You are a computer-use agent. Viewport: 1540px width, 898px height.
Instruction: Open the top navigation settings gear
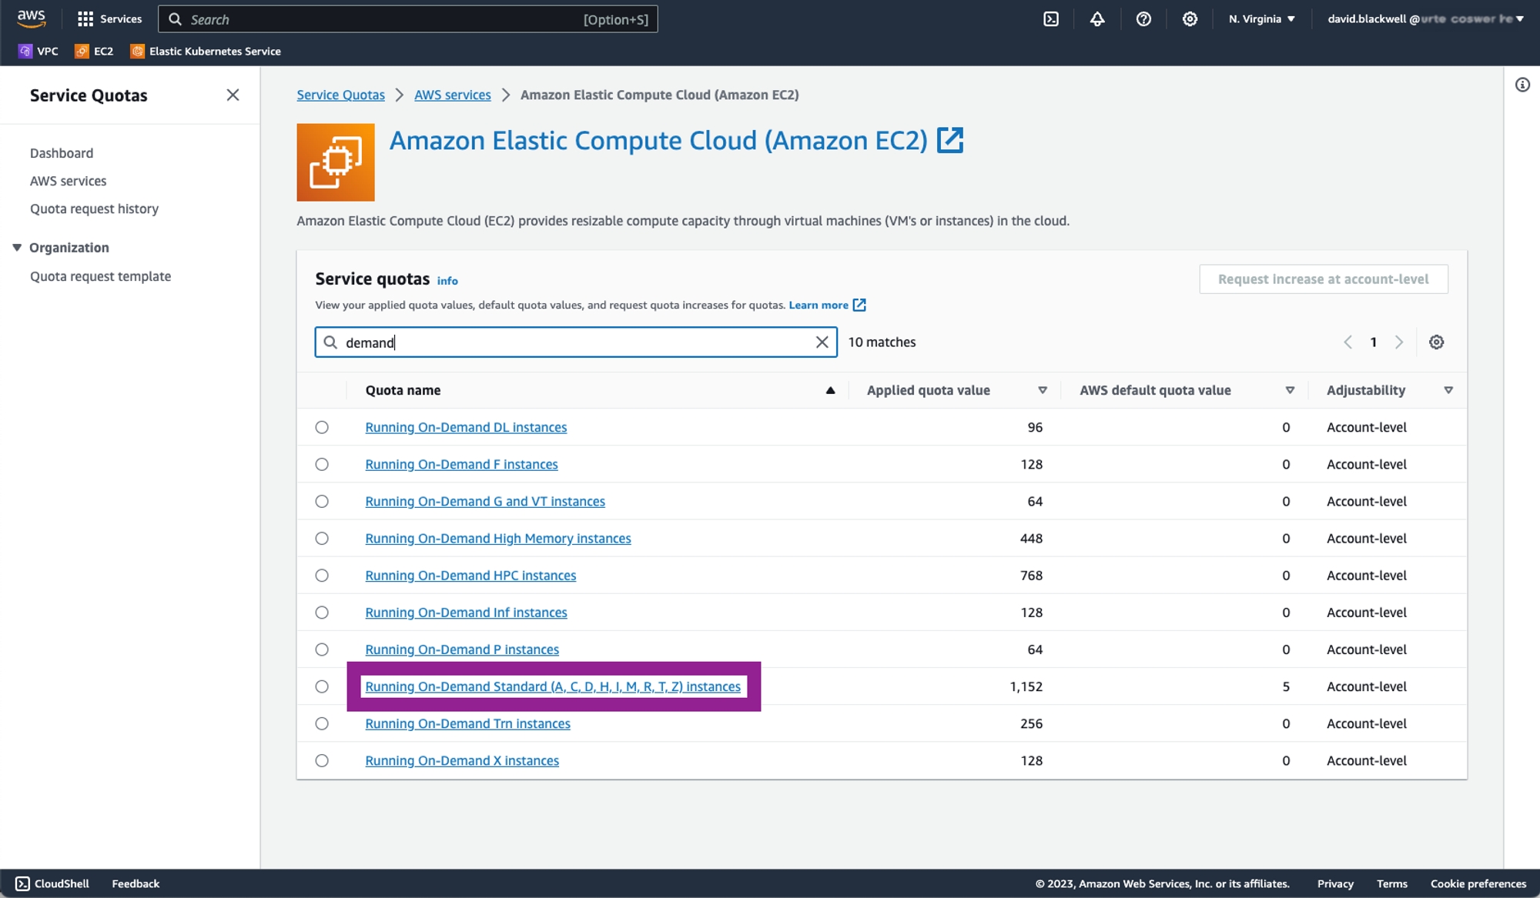coord(1190,19)
